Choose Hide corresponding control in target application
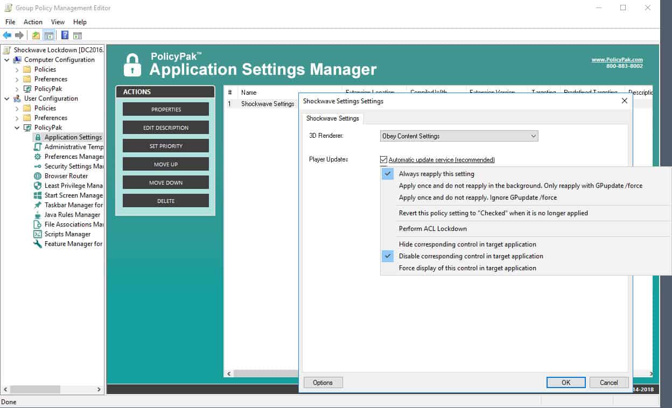Viewport: 672px width, 408px height. [526, 244]
